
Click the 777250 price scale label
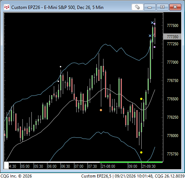click(173, 44)
